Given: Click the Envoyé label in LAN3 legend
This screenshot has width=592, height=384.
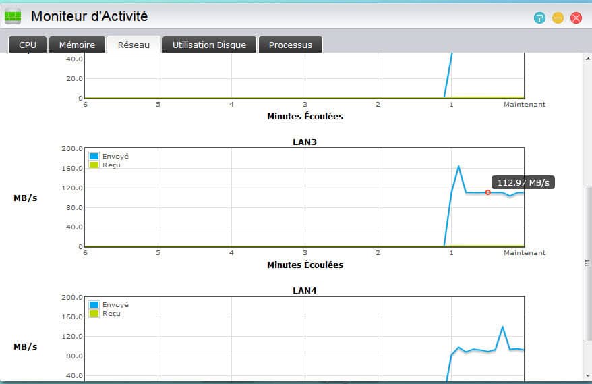Looking at the screenshot, I should 115,156.
